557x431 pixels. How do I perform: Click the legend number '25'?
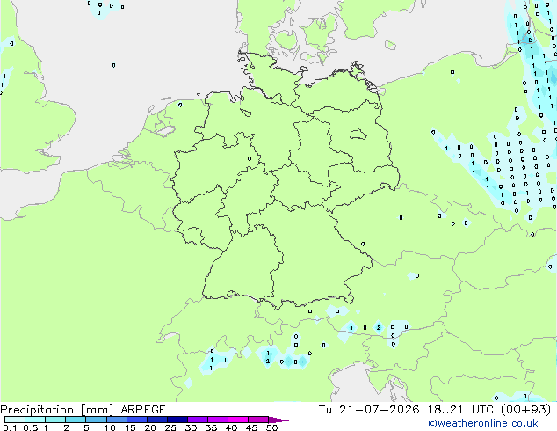[x=170, y=427]
